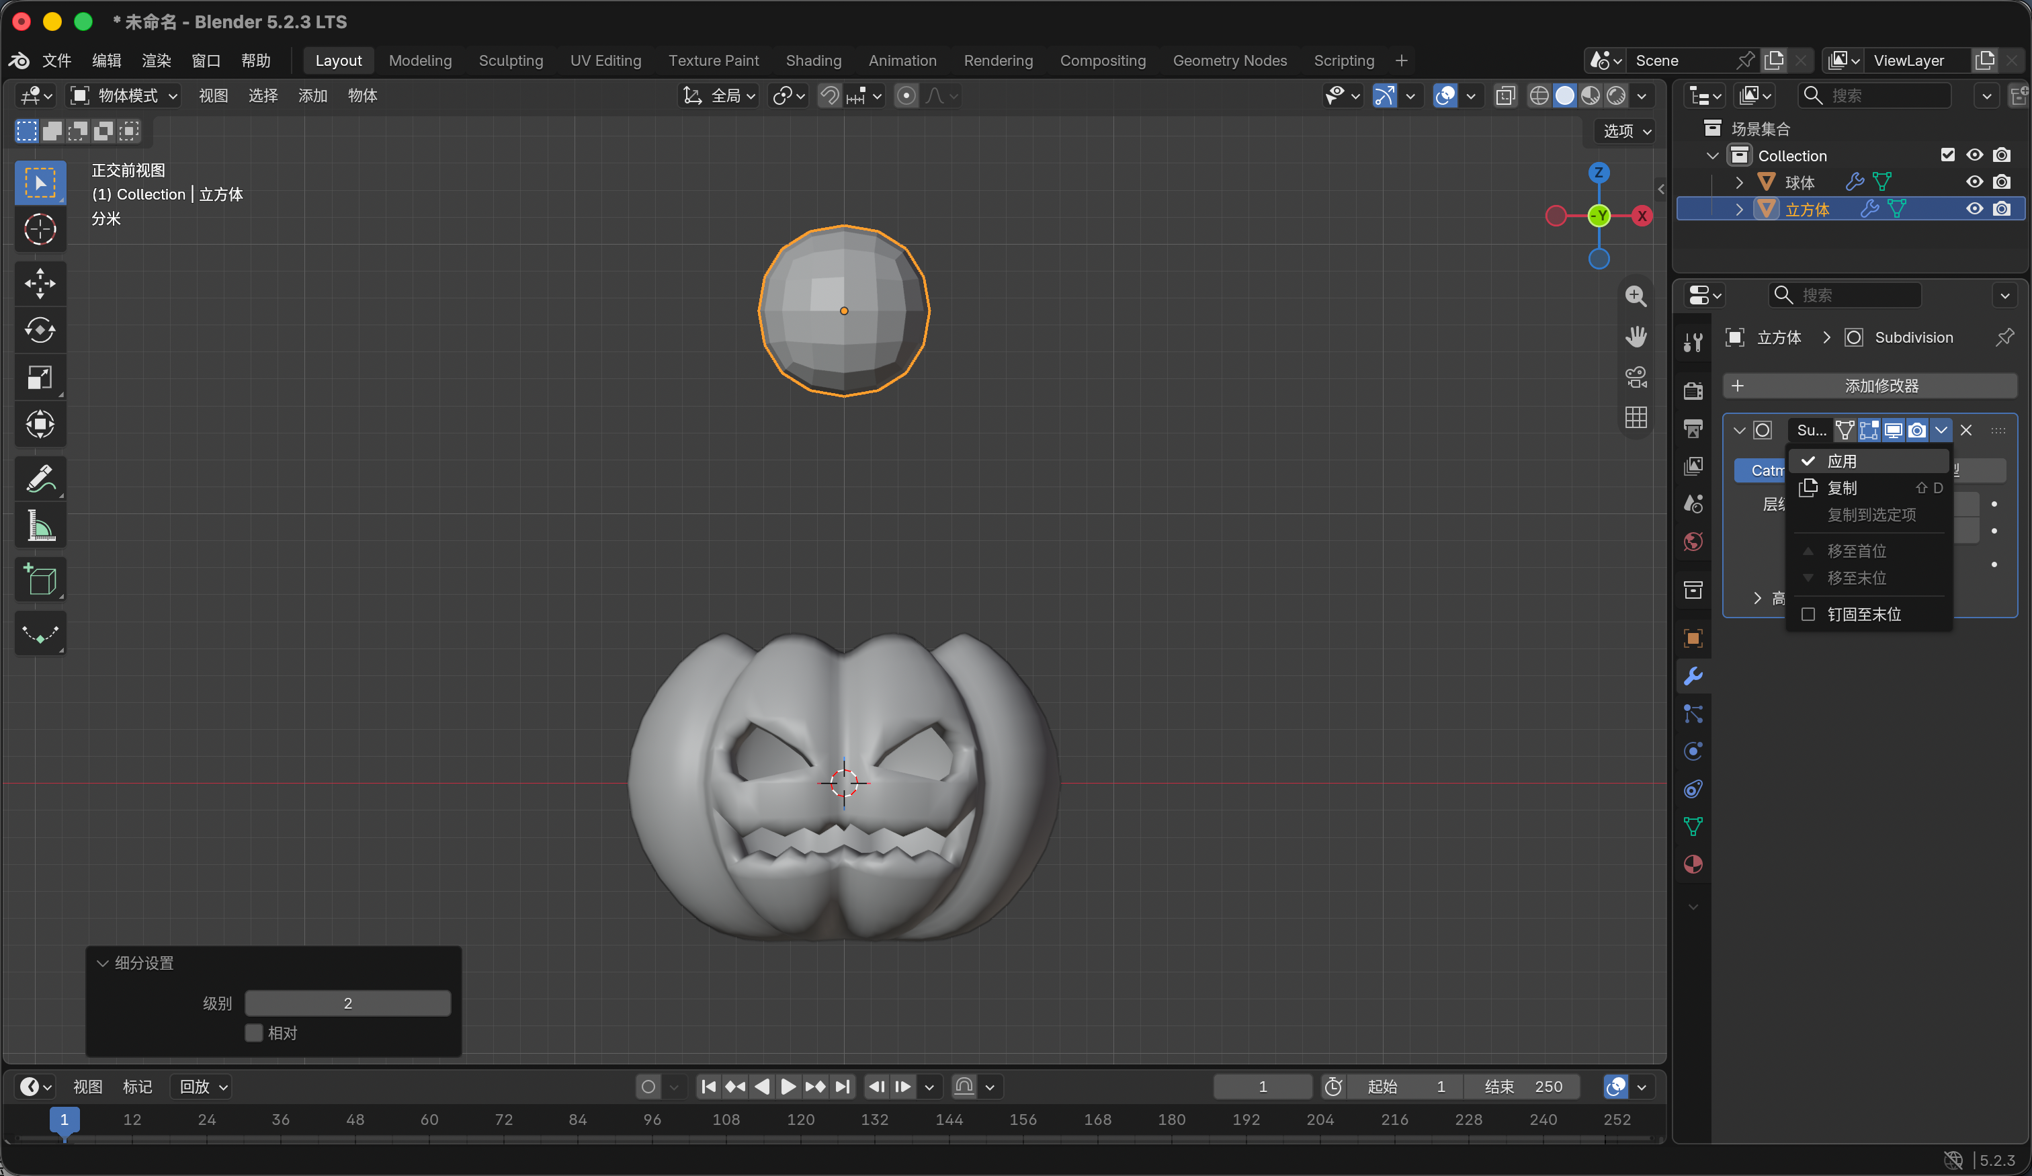The image size is (2032, 1176).
Task: Select the Measure tool
Action: pyautogui.click(x=40, y=526)
